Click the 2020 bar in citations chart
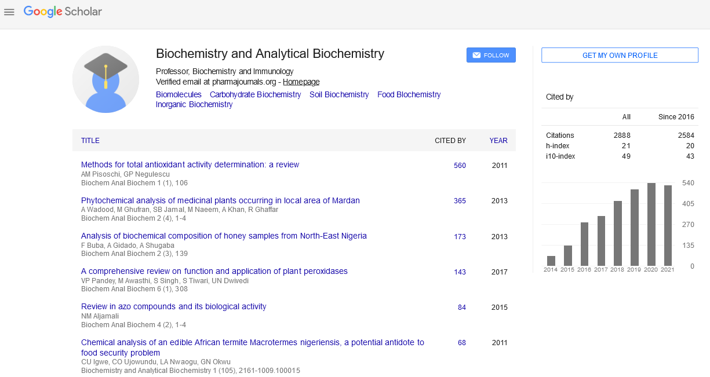 click(651, 225)
